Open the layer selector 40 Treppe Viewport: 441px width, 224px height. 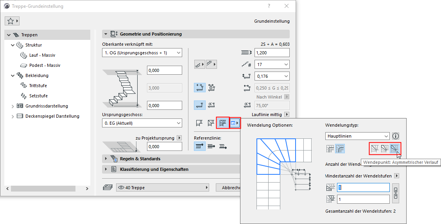coord(163,188)
